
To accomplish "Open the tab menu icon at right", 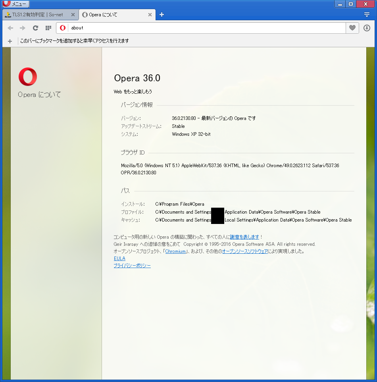I will 367,15.
